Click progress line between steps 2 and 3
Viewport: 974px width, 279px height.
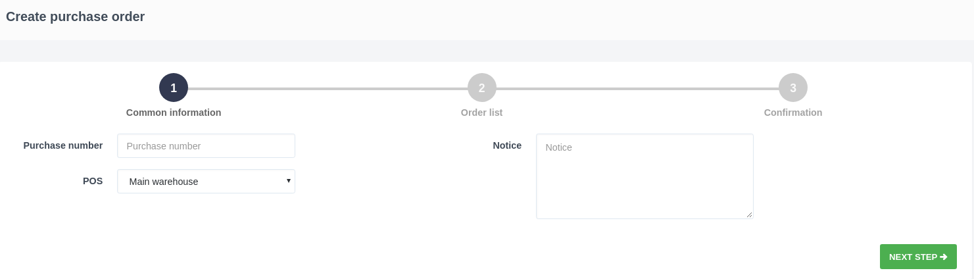coord(637,88)
